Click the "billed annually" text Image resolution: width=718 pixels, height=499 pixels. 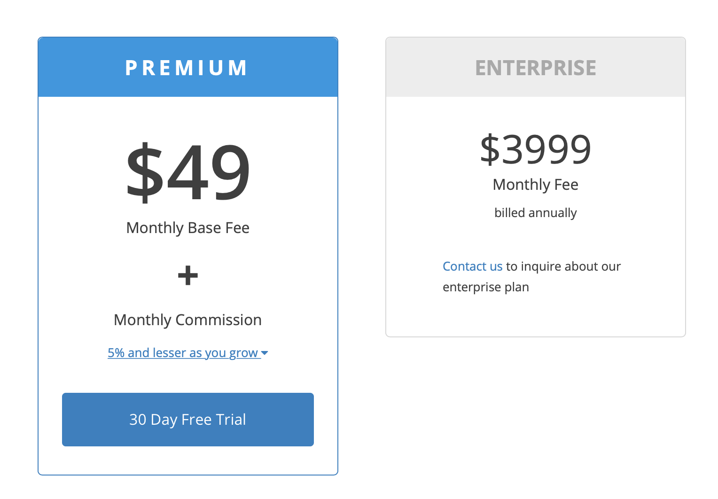coord(535,212)
